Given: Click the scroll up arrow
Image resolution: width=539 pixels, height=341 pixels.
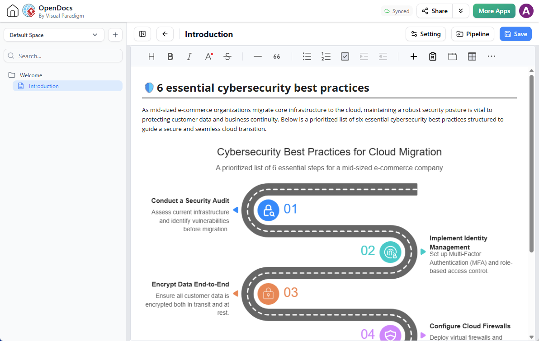Looking at the screenshot, I should point(531,71).
